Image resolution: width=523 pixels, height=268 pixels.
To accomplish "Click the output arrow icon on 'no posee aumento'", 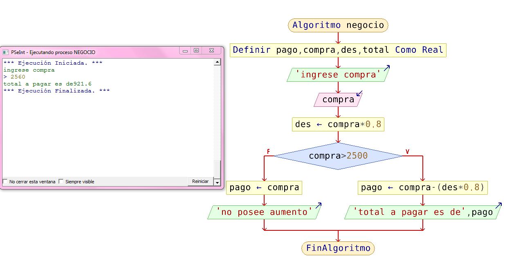I will [319, 206].
